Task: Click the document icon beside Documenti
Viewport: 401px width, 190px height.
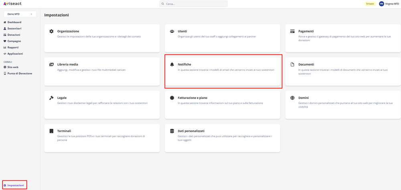Action: 292,64
